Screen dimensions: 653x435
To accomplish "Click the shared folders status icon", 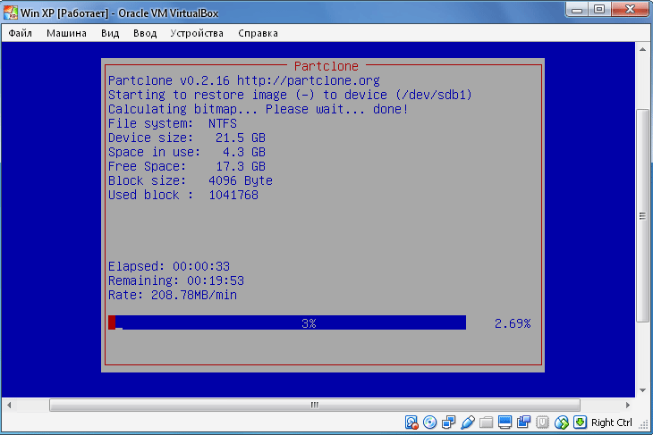I will (487, 422).
